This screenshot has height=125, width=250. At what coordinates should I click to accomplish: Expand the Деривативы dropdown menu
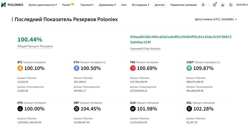point(107,5)
